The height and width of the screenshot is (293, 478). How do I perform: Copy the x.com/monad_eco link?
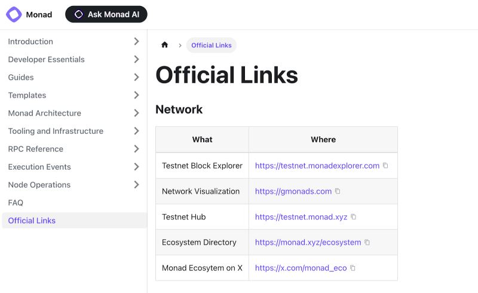tap(353, 268)
